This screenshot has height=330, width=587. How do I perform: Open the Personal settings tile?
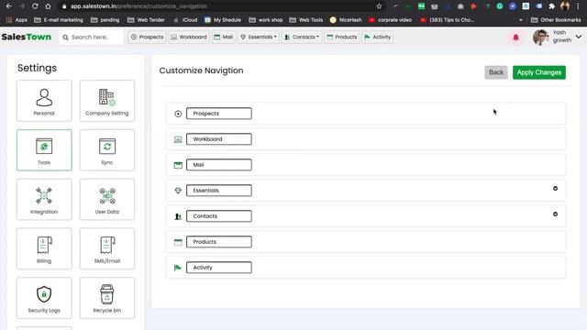point(44,101)
